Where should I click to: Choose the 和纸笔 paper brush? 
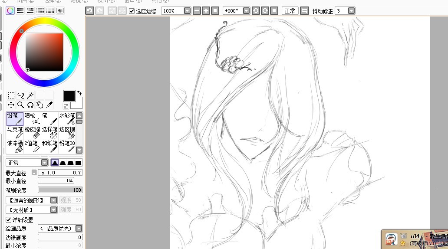[x=49, y=146]
